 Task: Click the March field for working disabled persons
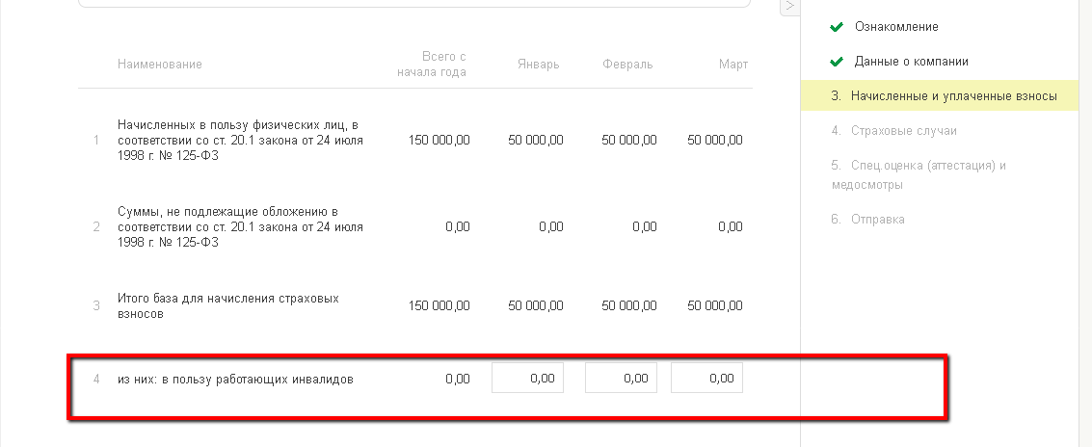tap(706, 378)
